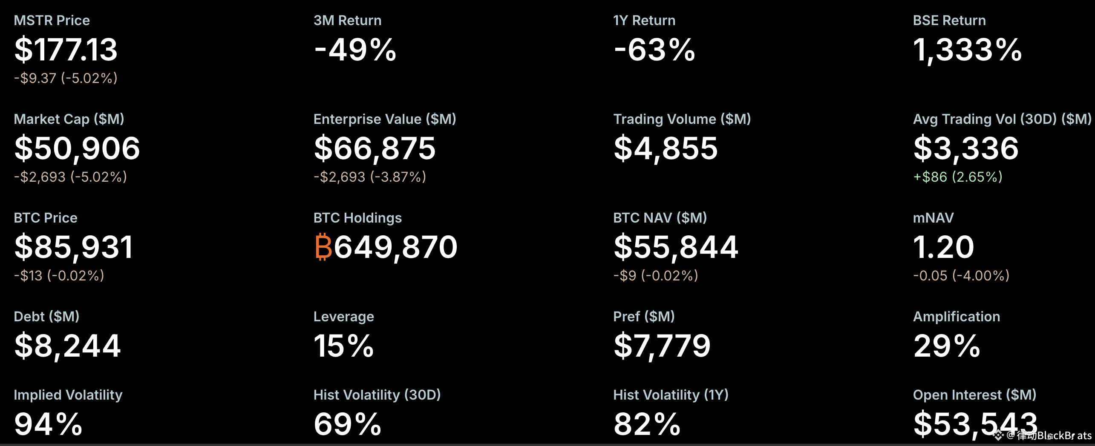Click the Binance watermark logo icon
The height and width of the screenshot is (446, 1095).
[x=998, y=435]
